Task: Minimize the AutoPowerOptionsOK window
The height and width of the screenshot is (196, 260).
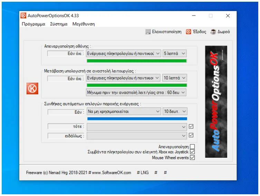Action: [194, 16]
